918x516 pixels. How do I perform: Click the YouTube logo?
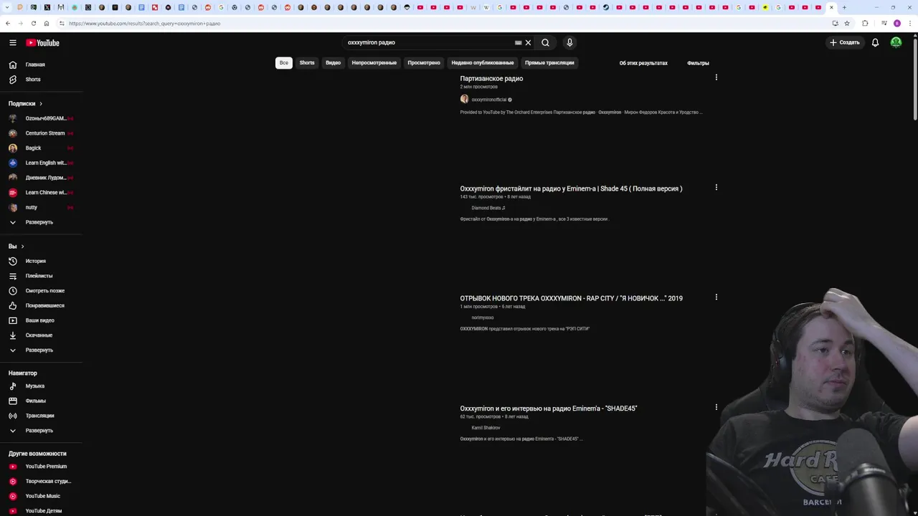click(43, 43)
